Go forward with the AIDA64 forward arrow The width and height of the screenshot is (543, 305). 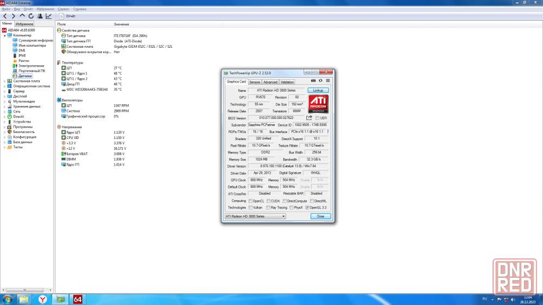[x=14, y=16]
